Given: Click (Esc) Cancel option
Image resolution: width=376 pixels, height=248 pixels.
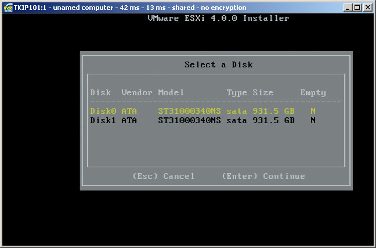Looking at the screenshot, I should click(x=164, y=176).
